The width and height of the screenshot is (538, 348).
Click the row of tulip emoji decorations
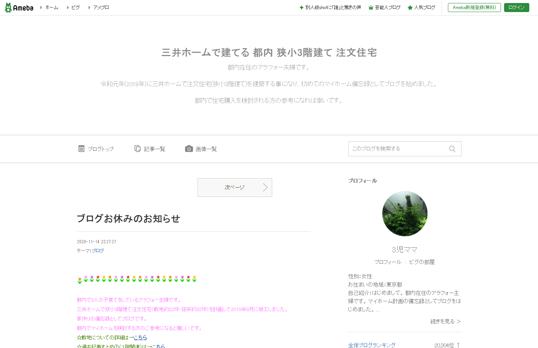tap(137, 279)
